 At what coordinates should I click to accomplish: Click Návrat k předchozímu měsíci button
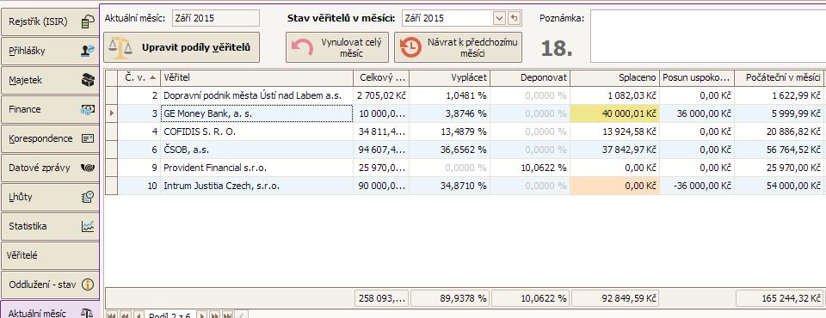[458, 47]
